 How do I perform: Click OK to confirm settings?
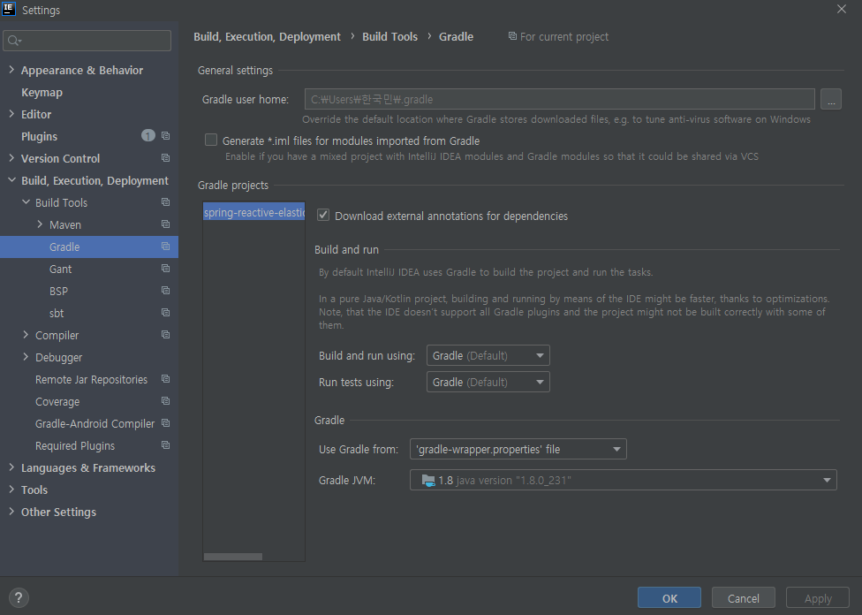[x=669, y=598]
